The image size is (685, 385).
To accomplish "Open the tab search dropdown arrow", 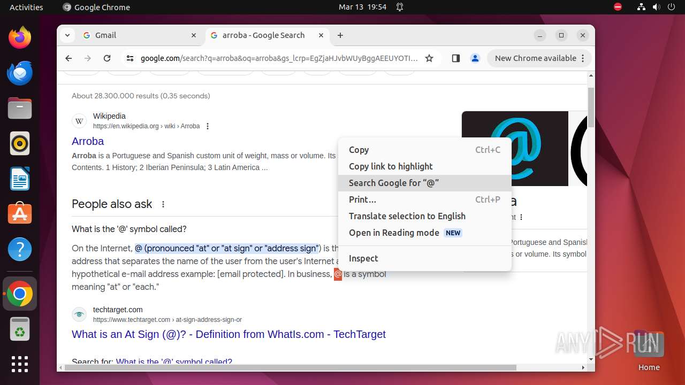I will 67,35.
